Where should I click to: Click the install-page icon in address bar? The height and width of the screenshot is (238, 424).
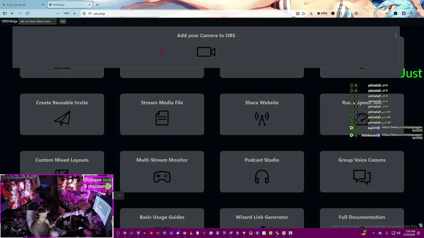coord(298,14)
